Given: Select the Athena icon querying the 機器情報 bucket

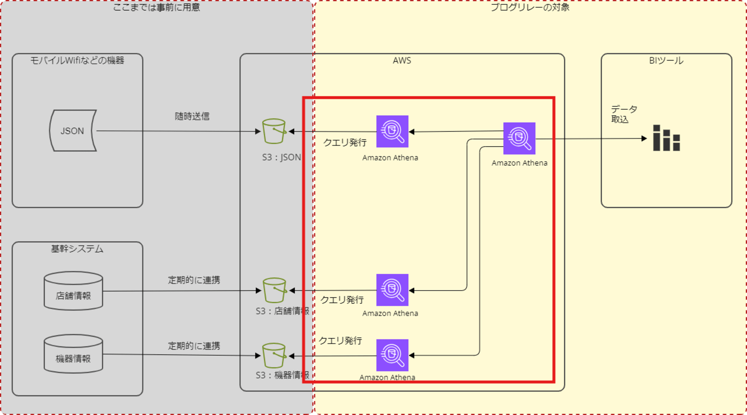Looking at the screenshot, I should coord(392,355).
